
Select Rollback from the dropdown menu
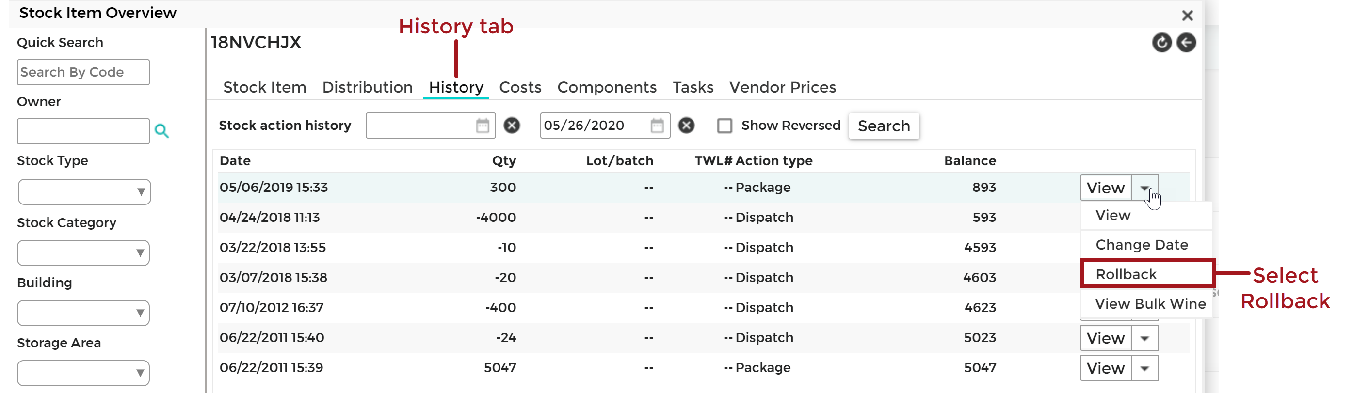(1147, 274)
